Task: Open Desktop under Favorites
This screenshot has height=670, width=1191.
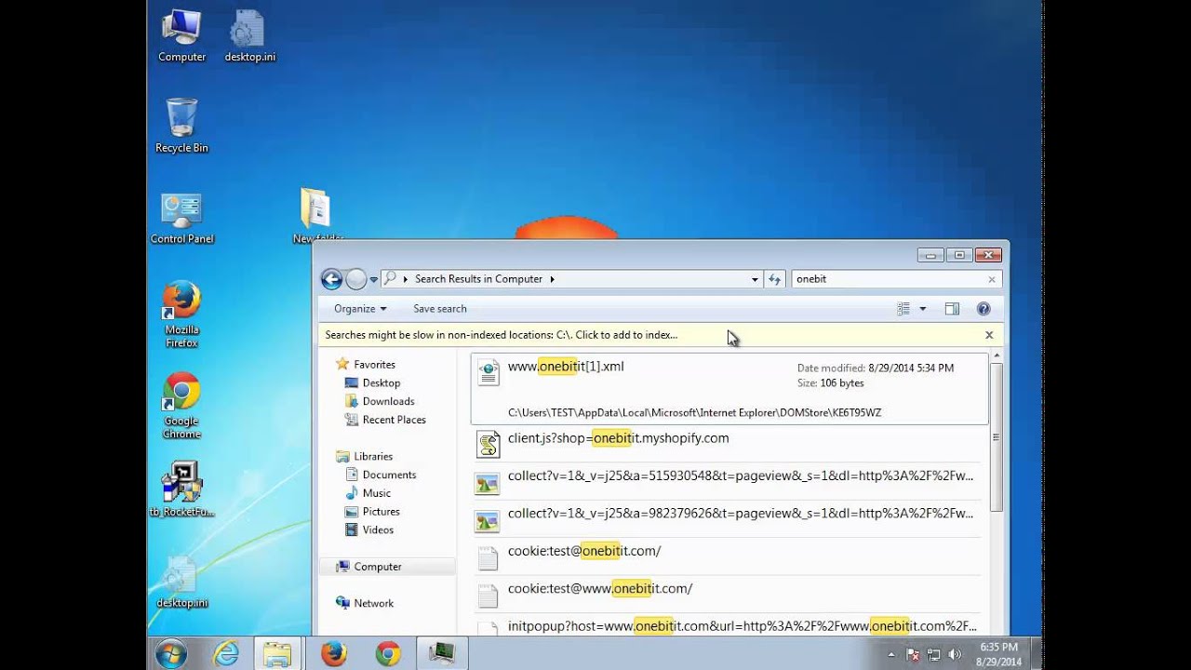Action: pyautogui.click(x=381, y=383)
